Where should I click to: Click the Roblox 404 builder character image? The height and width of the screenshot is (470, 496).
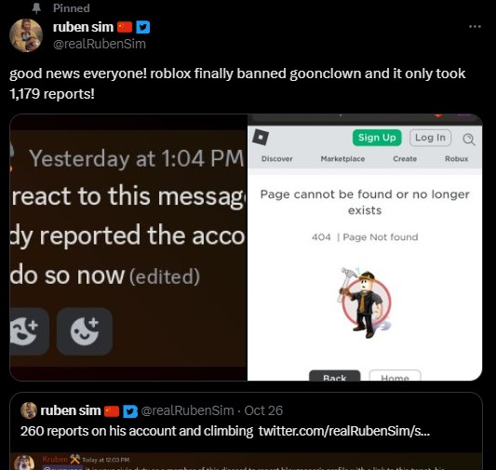tap(365, 302)
